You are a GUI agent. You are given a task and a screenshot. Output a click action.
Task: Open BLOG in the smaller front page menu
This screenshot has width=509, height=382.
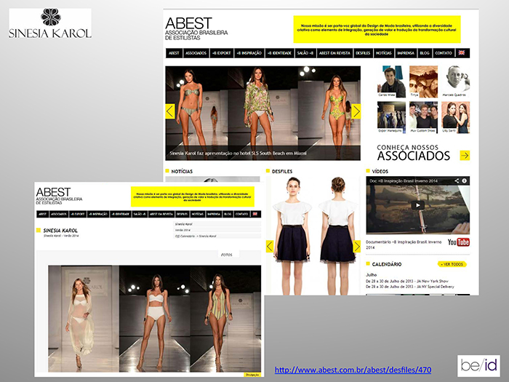coord(228,214)
